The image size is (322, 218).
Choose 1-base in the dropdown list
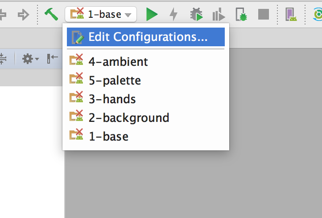(x=108, y=136)
